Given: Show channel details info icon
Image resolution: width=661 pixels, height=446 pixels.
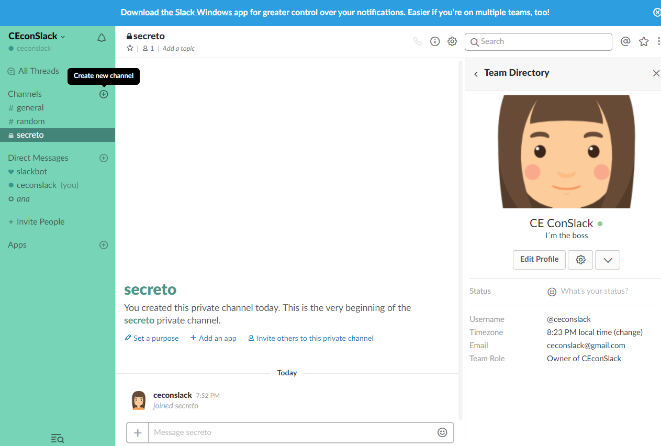Looking at the screenshot, I should [x=435, y=41].
